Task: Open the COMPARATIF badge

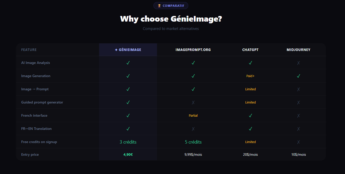Action: point(171,5)
